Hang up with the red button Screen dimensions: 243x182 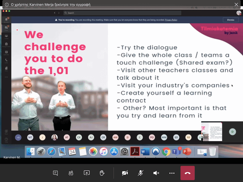coord(187,173)
